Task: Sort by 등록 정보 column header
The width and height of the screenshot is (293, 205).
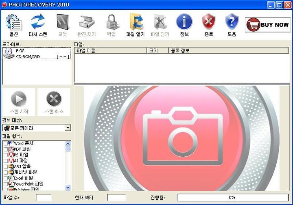Action: [229, 50]
